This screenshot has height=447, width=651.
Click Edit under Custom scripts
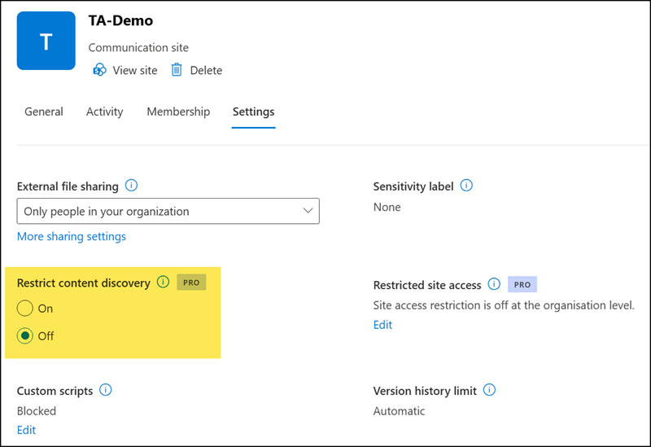[27, 430]
